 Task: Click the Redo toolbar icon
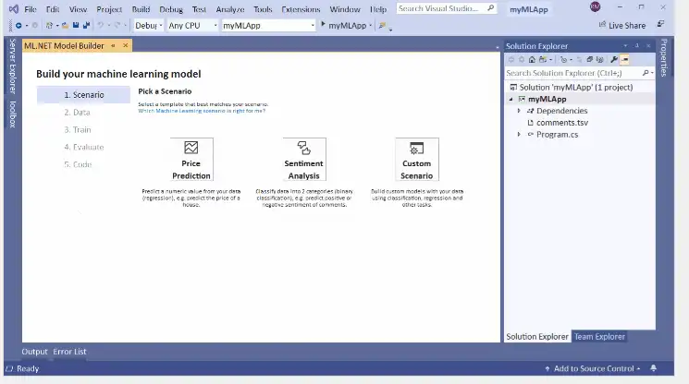coord(117,26)
